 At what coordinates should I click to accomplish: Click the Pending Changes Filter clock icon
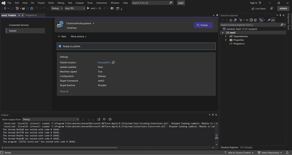[x=241, y=20]
